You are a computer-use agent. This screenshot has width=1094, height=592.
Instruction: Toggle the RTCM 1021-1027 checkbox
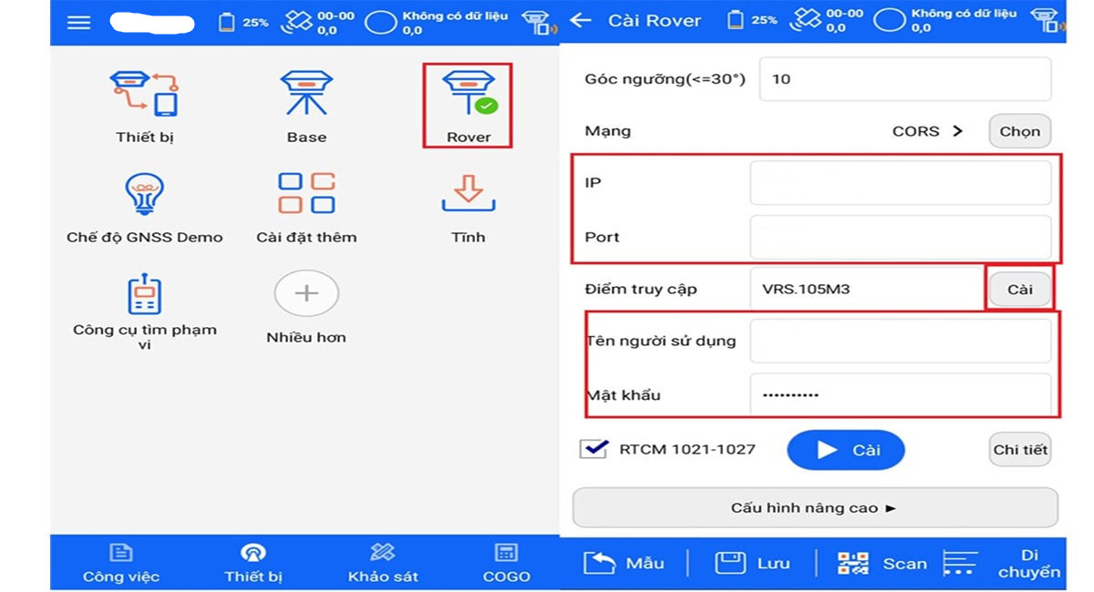tap(593, 449)
